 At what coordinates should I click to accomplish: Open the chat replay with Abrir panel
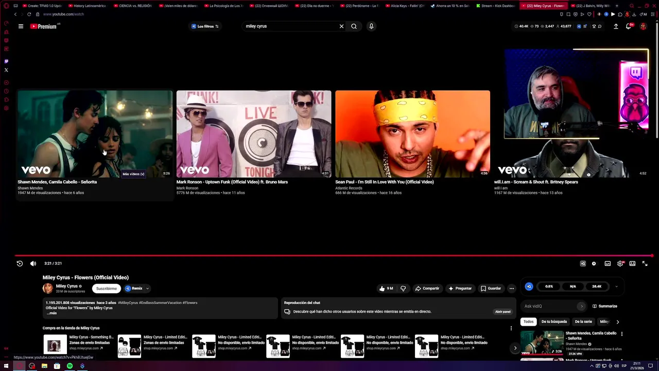502,312
